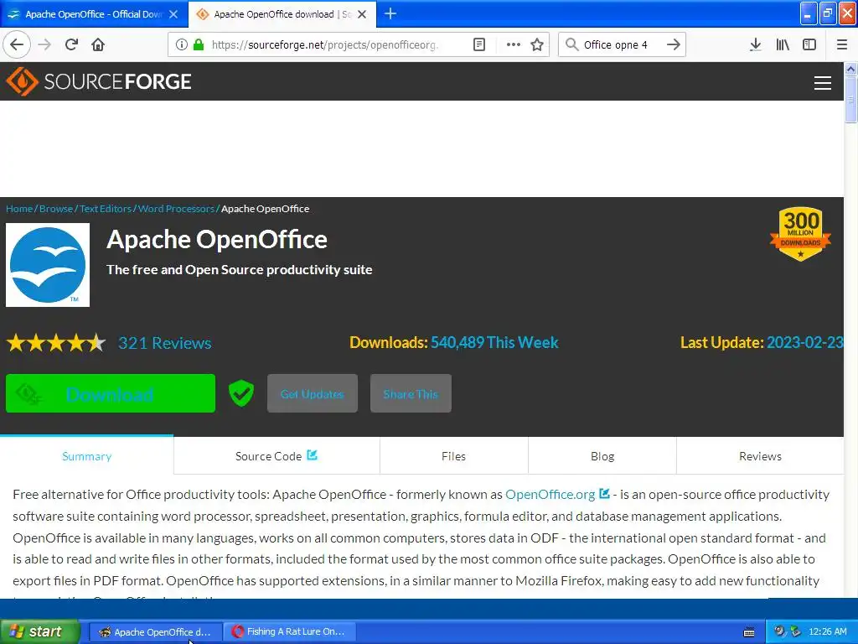
Task: Open the Word Processors breadcrumb
Action: 176,209
